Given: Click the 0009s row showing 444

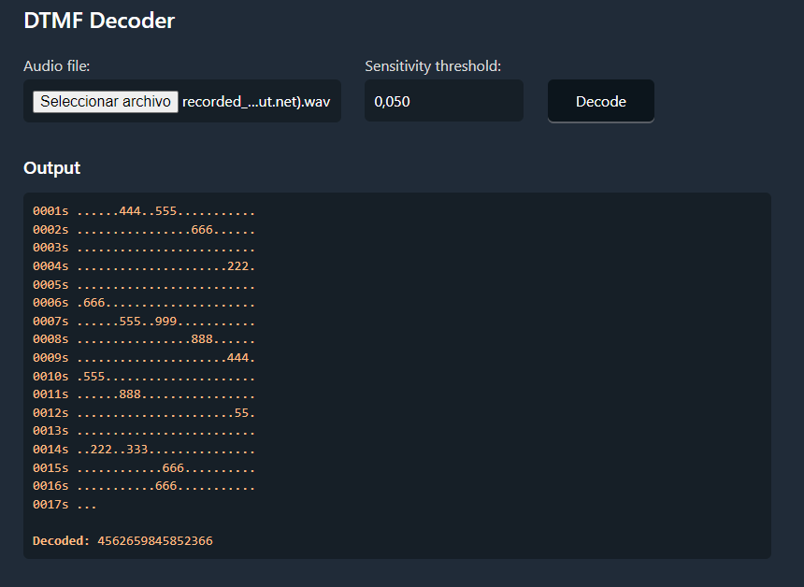Looking at the screenshot, I should click(144, 358).
